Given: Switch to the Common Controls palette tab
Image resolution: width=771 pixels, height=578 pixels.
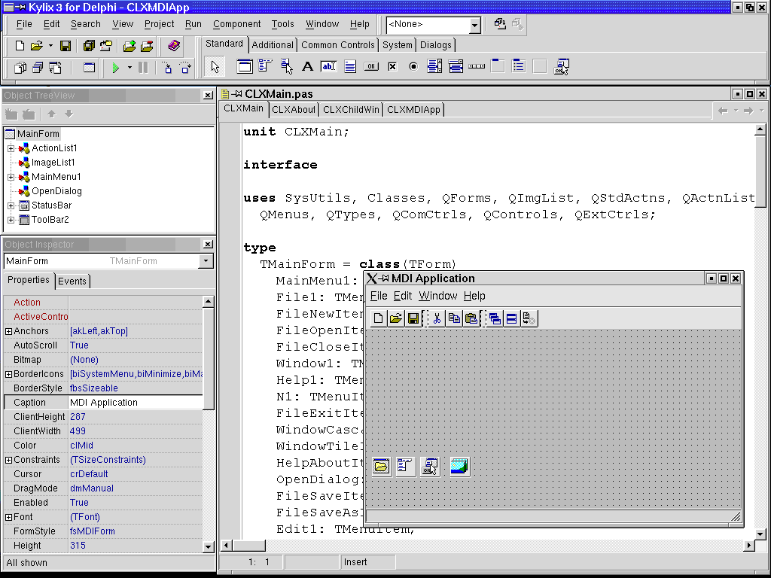Looking at the screenshot, I should pyautogui.click(x=338, y=44).
